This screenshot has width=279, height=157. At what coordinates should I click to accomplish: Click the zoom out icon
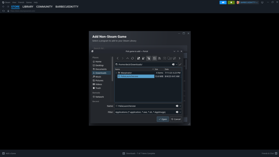(165, 58)
